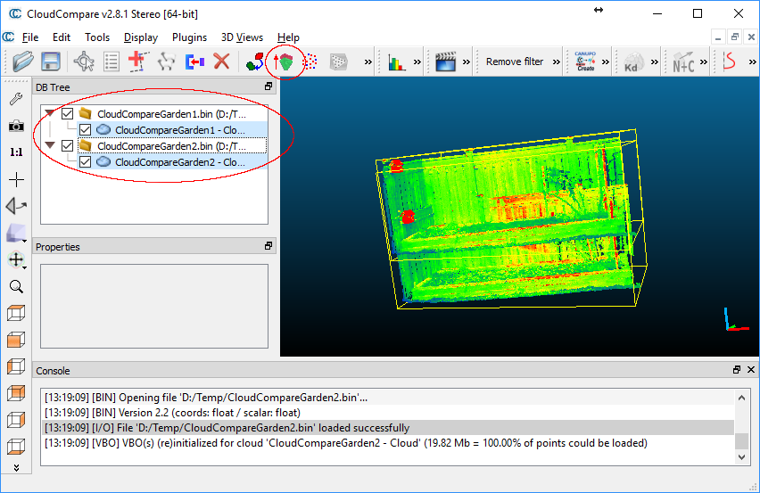Image resolution: width=760 pixels, height=493 pixels.
Task: Click the sample points on mesh icon
Action: pos(338,62)
